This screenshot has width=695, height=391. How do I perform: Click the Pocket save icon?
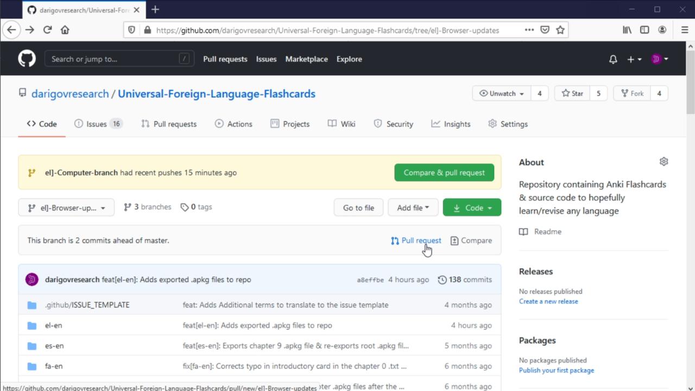point(545,30)
